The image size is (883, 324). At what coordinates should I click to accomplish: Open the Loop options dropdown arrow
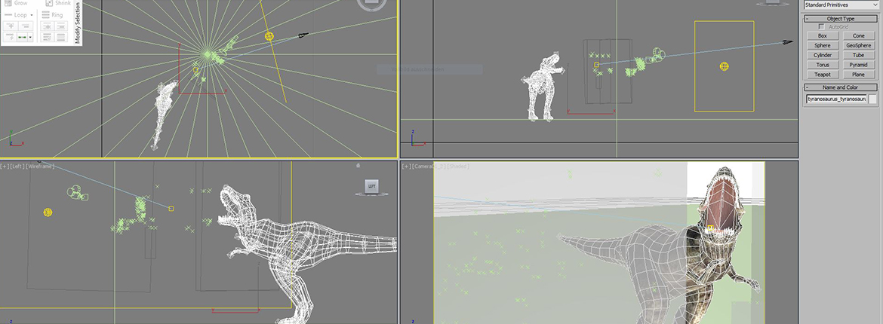pyautogui.click(x=32, y=15)
